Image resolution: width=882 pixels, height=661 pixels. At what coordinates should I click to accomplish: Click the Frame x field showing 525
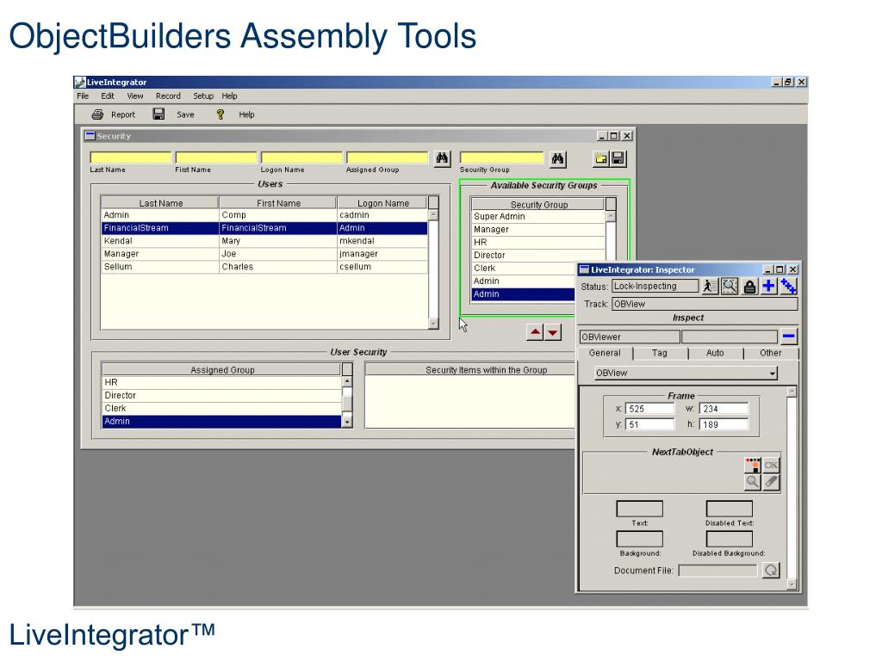coord(649,409)
